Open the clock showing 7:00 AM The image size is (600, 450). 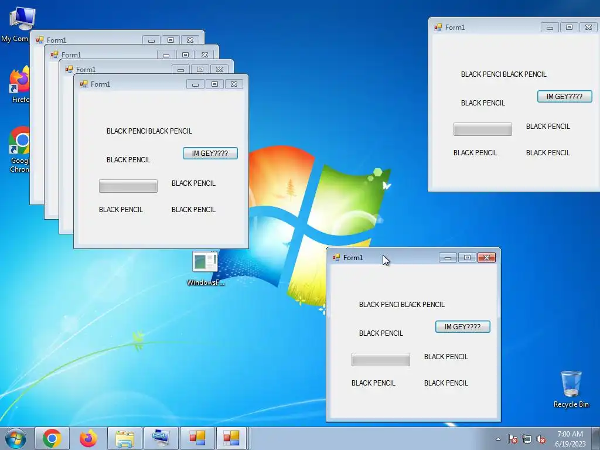pos(570,439)
